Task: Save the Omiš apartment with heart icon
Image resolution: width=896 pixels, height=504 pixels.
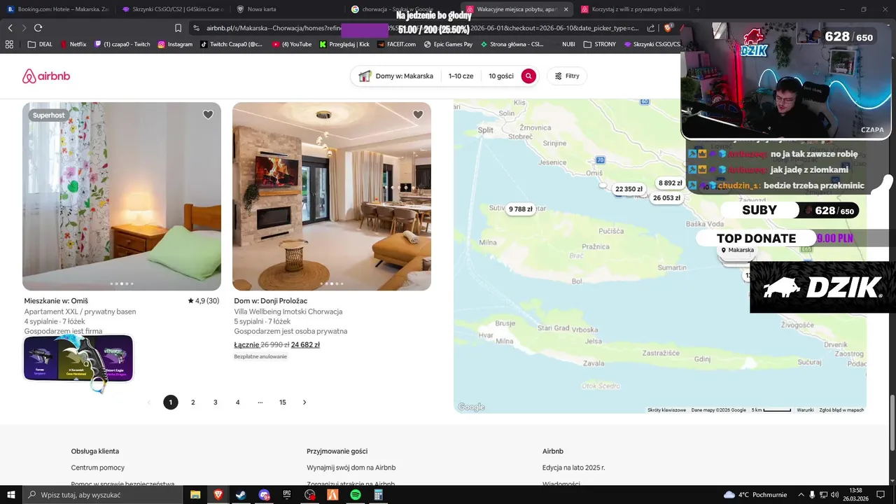Action: [208, 115]
